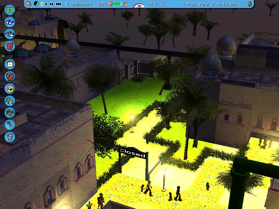Click the thumbs-up park rating icon
The width and height of the screenshot is (279, 209).
[x=125, y=4]
